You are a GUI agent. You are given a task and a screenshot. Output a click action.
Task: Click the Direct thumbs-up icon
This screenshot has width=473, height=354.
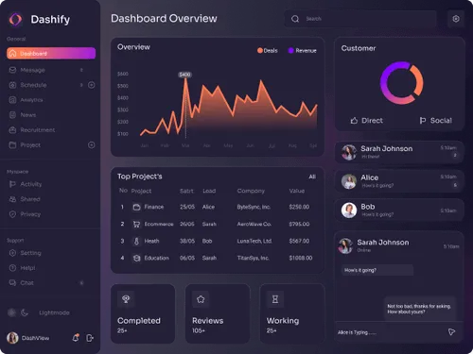pyautogui.click(x=354, y=121)
